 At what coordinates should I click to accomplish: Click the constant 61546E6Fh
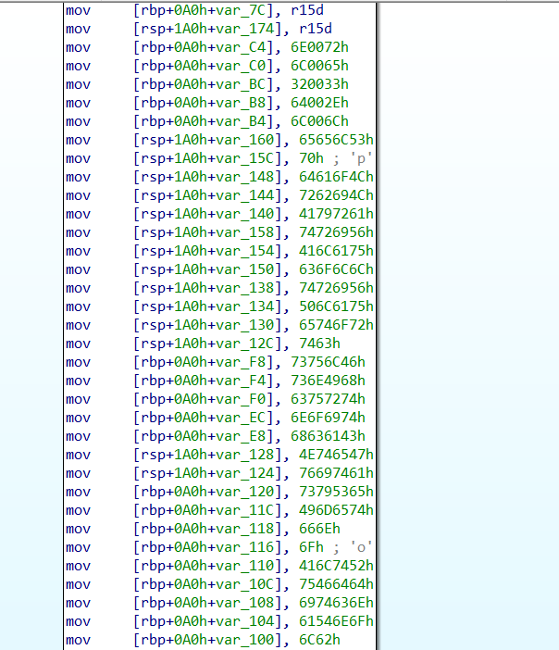(x=336, y=621)
